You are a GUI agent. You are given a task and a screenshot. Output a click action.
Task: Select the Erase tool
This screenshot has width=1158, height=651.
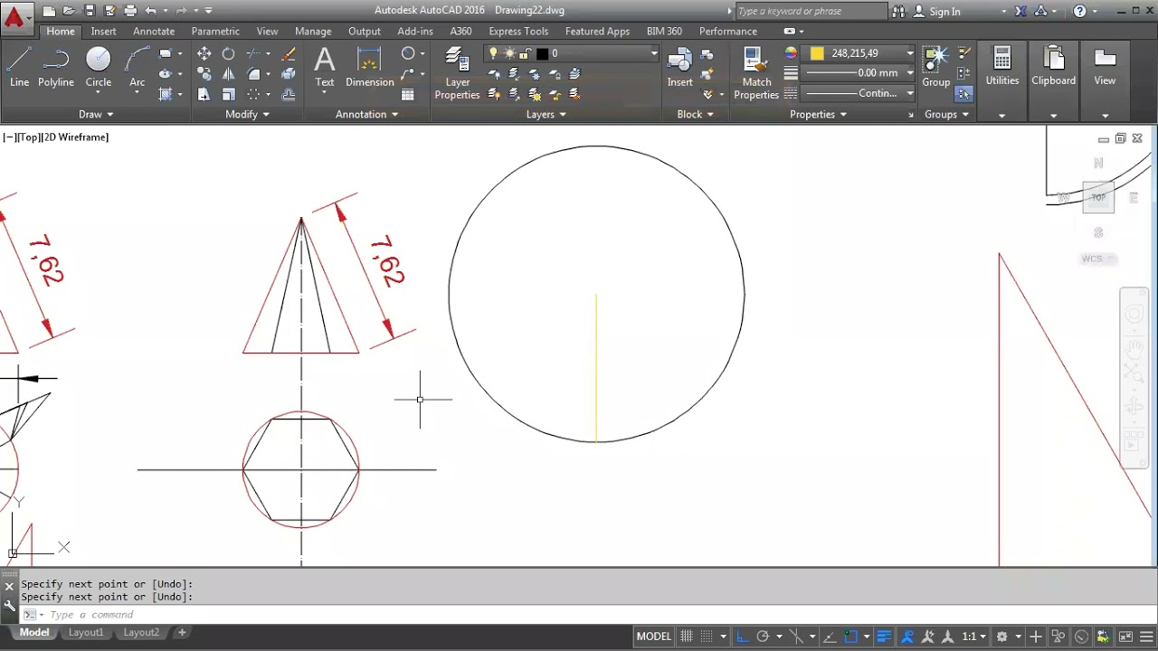pos(289,53)
